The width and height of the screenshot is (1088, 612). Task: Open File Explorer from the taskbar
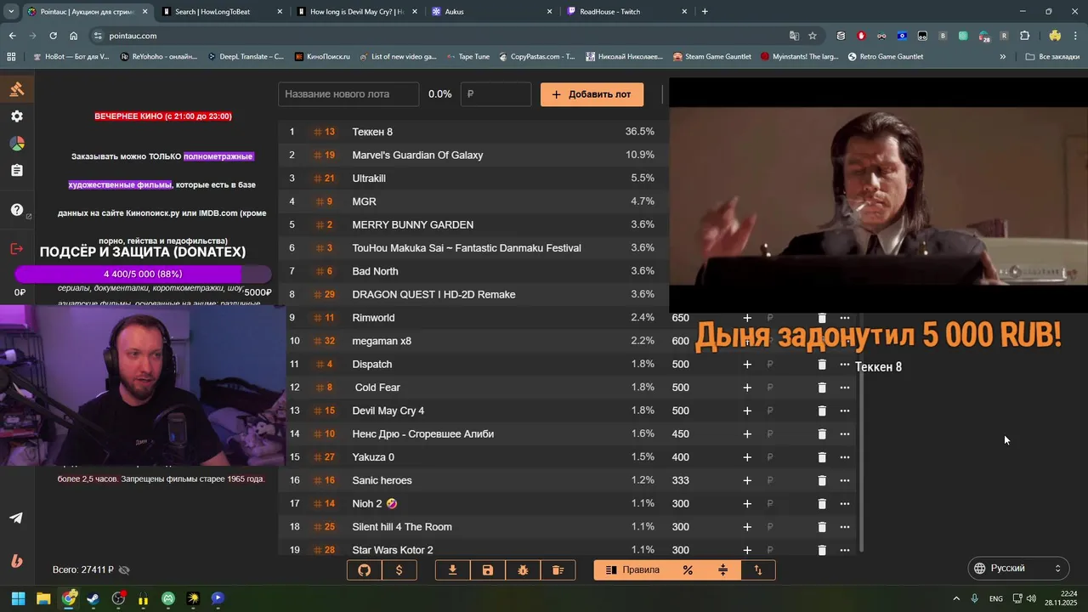click(x=43, y=598)
